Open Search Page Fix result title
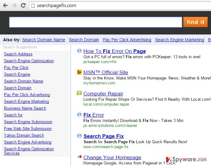 click(104, 136)
